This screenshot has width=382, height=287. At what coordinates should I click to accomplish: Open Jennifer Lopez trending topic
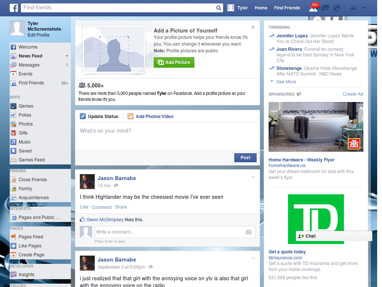click(x=292, y=36)
